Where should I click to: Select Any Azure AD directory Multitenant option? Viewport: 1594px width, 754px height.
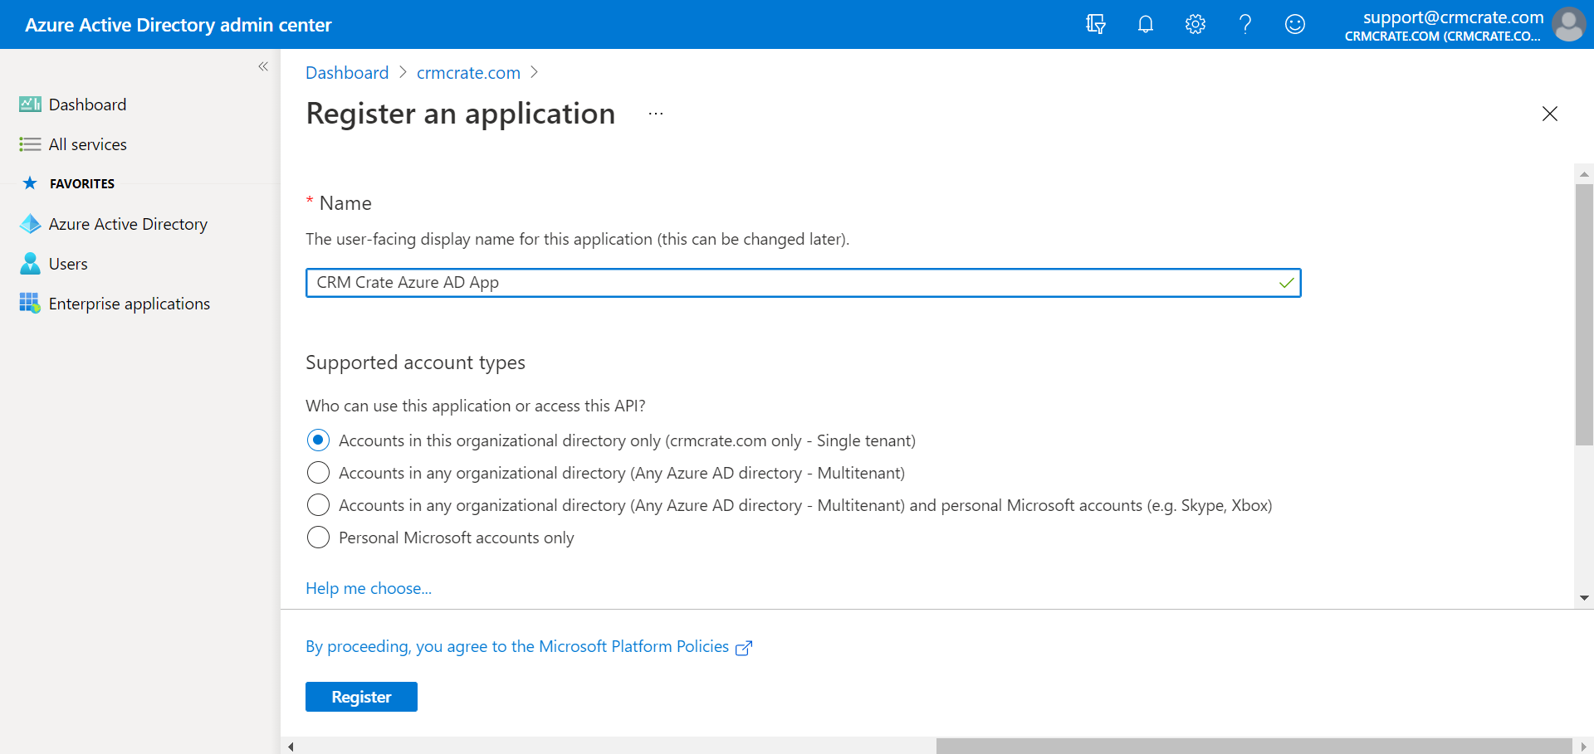[318, 473]
